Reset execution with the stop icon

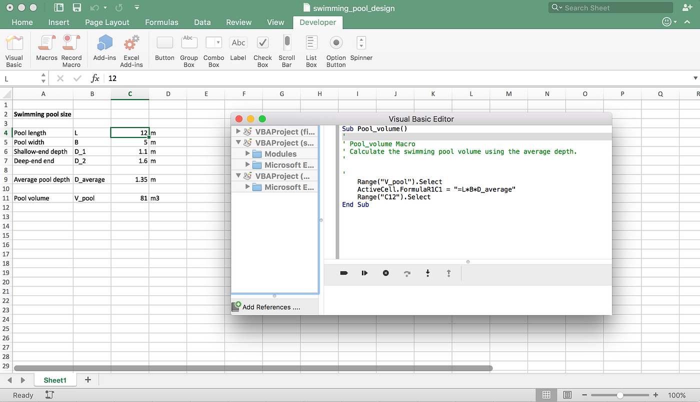pos(385,273)
